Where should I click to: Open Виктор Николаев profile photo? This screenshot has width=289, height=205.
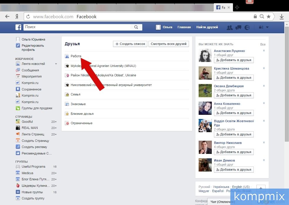tap(205, 147)
